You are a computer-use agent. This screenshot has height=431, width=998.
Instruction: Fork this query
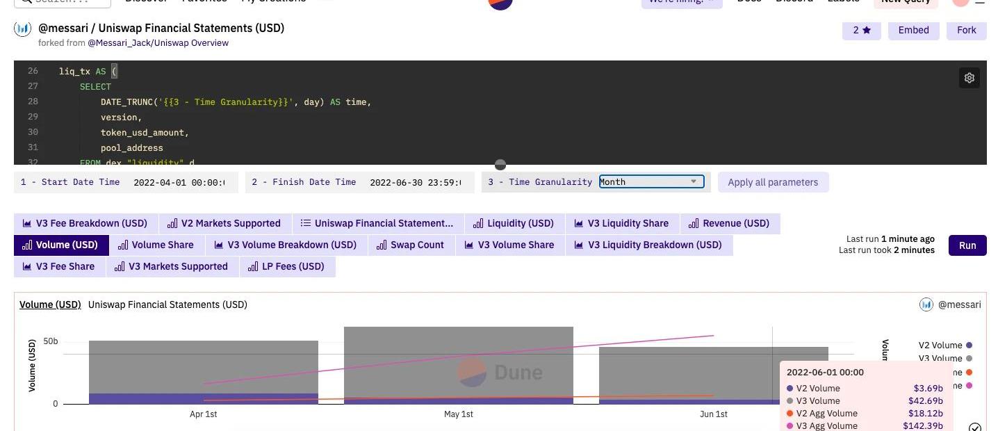click(967, 30)
